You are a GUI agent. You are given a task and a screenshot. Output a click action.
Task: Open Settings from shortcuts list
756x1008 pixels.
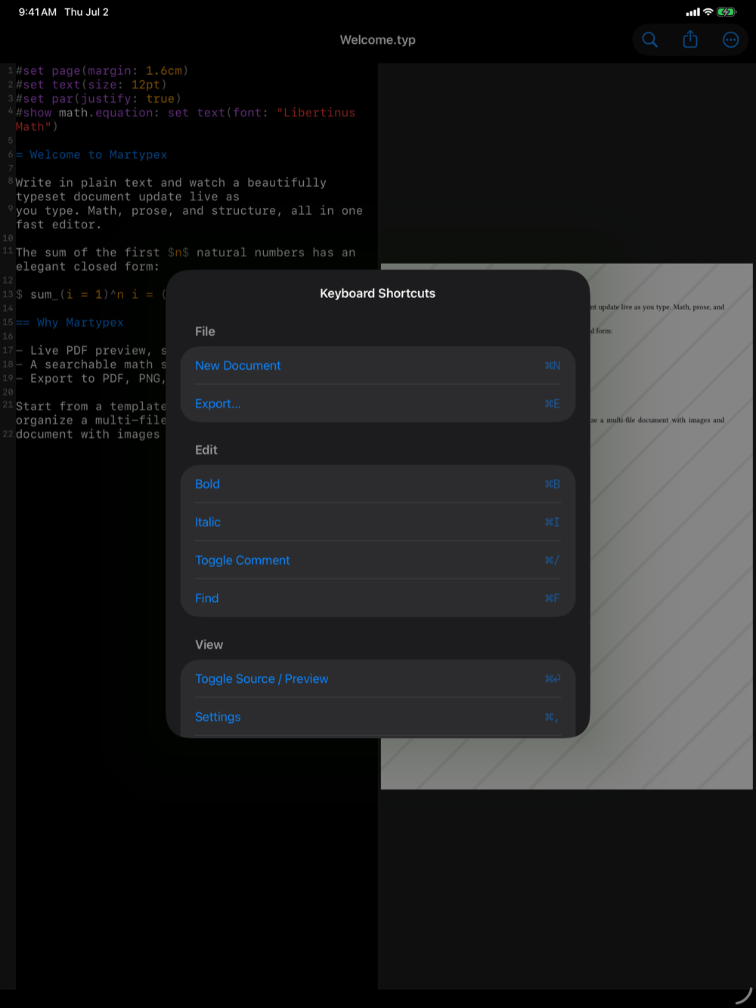pos(378,717)
